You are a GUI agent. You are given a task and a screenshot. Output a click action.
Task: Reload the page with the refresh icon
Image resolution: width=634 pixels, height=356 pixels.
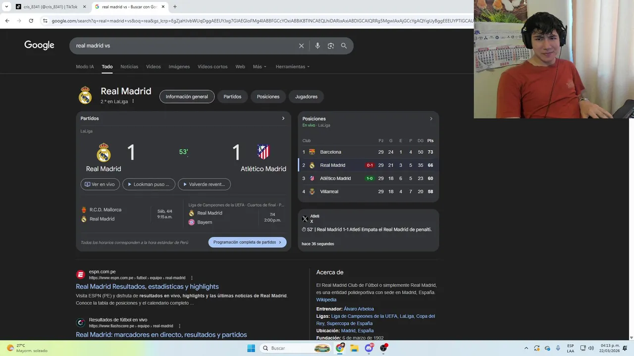[31, 21]
